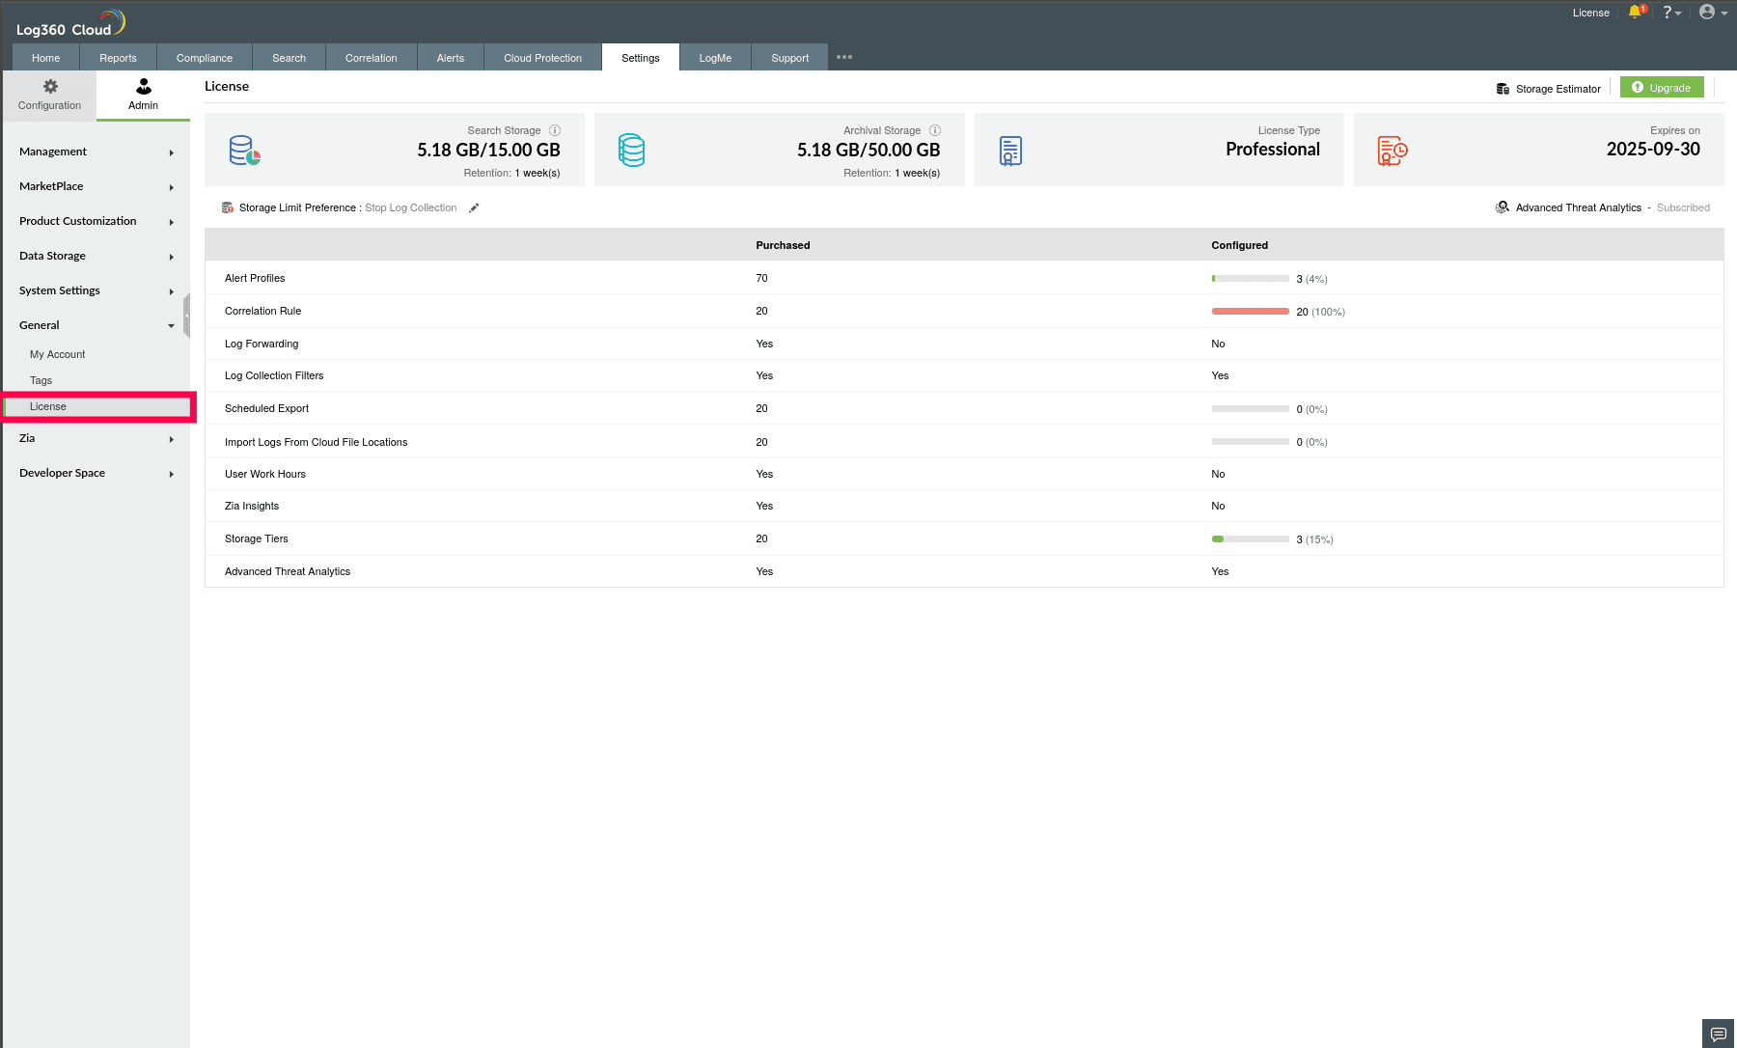Screen dimensions: 1737x1048
Task: Open Tags in sidebar
Action: pyautogui.click(x=41, y=380)
